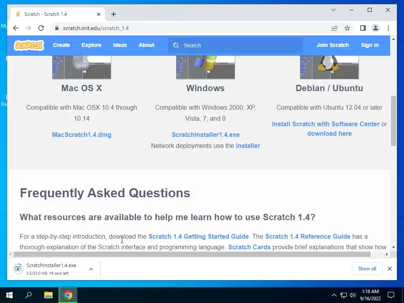Close the Scratch 1.4 browser tab

(x=98, y=14)
